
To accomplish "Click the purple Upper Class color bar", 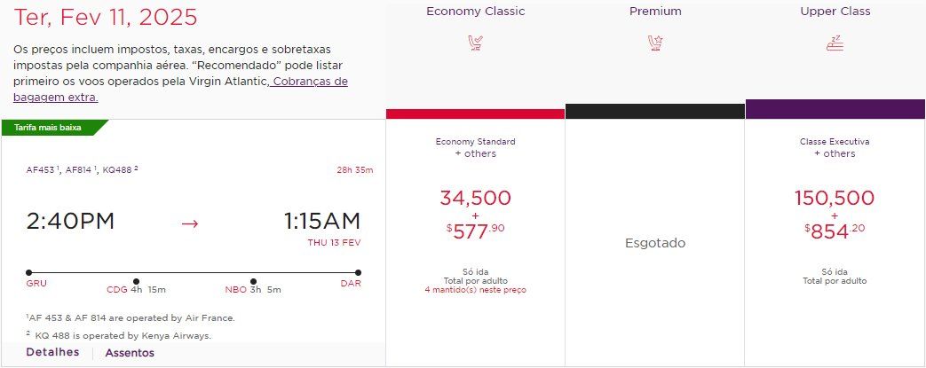I will click(x=835, y=109).
